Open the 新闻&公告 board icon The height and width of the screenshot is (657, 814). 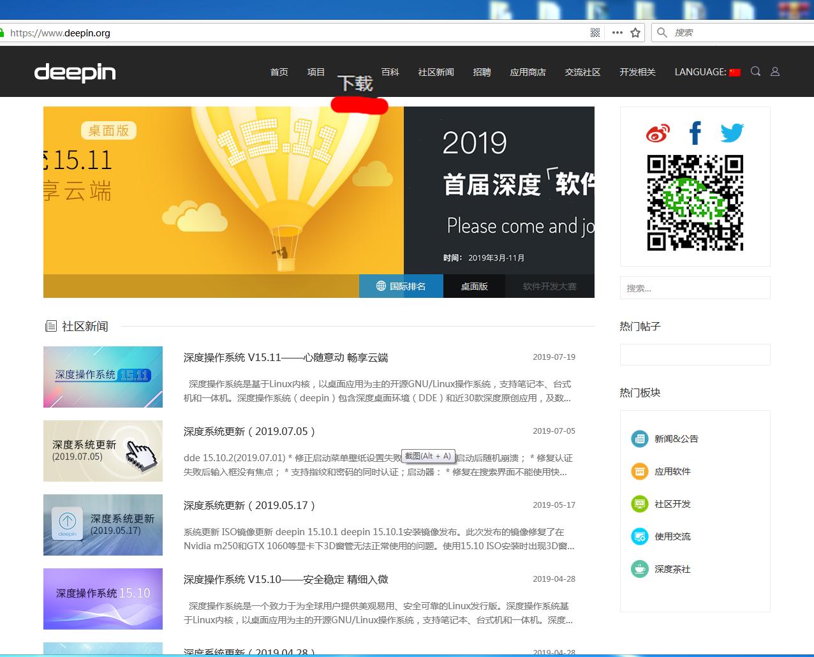639,439
